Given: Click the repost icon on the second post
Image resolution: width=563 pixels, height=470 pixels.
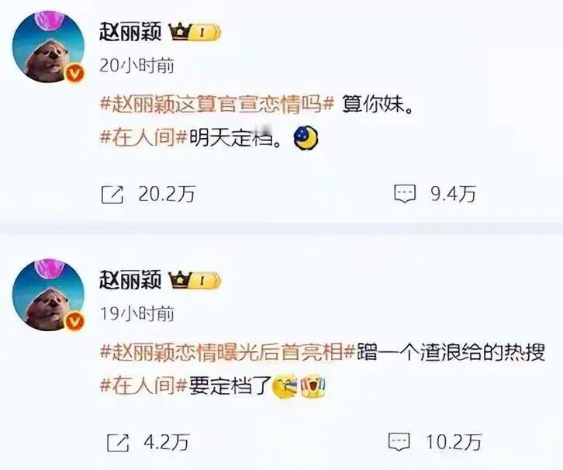Looking at the screenshot, I should click(118, 442).
